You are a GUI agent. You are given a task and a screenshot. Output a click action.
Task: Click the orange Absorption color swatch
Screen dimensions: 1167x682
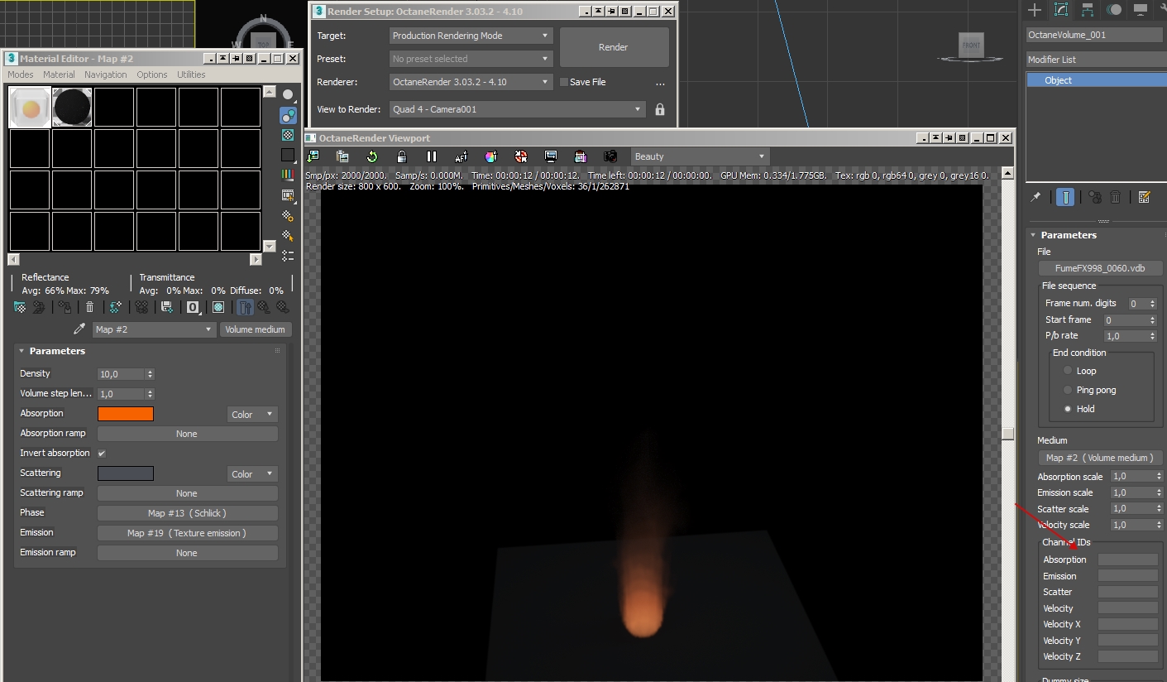click(126, 414)
